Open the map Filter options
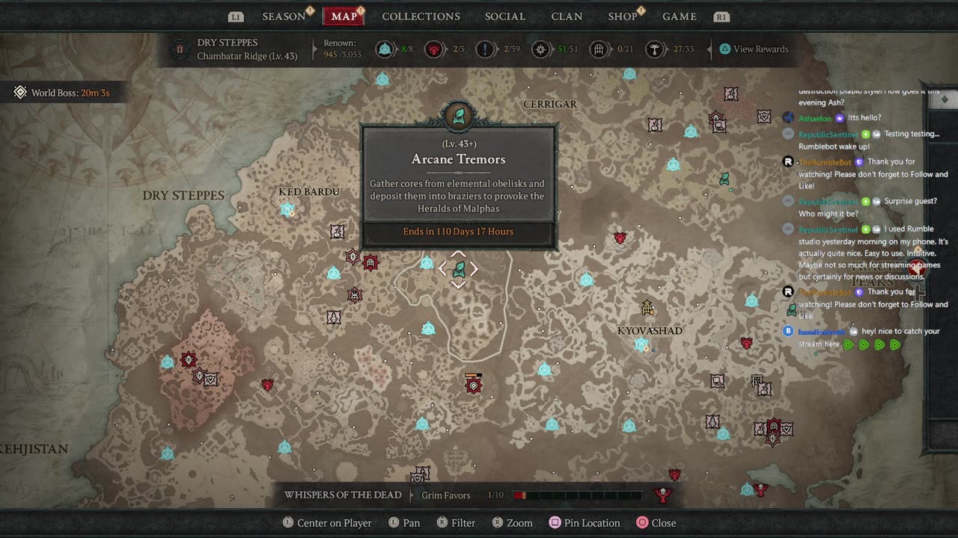The image size is (958, 538). (456, 523)
